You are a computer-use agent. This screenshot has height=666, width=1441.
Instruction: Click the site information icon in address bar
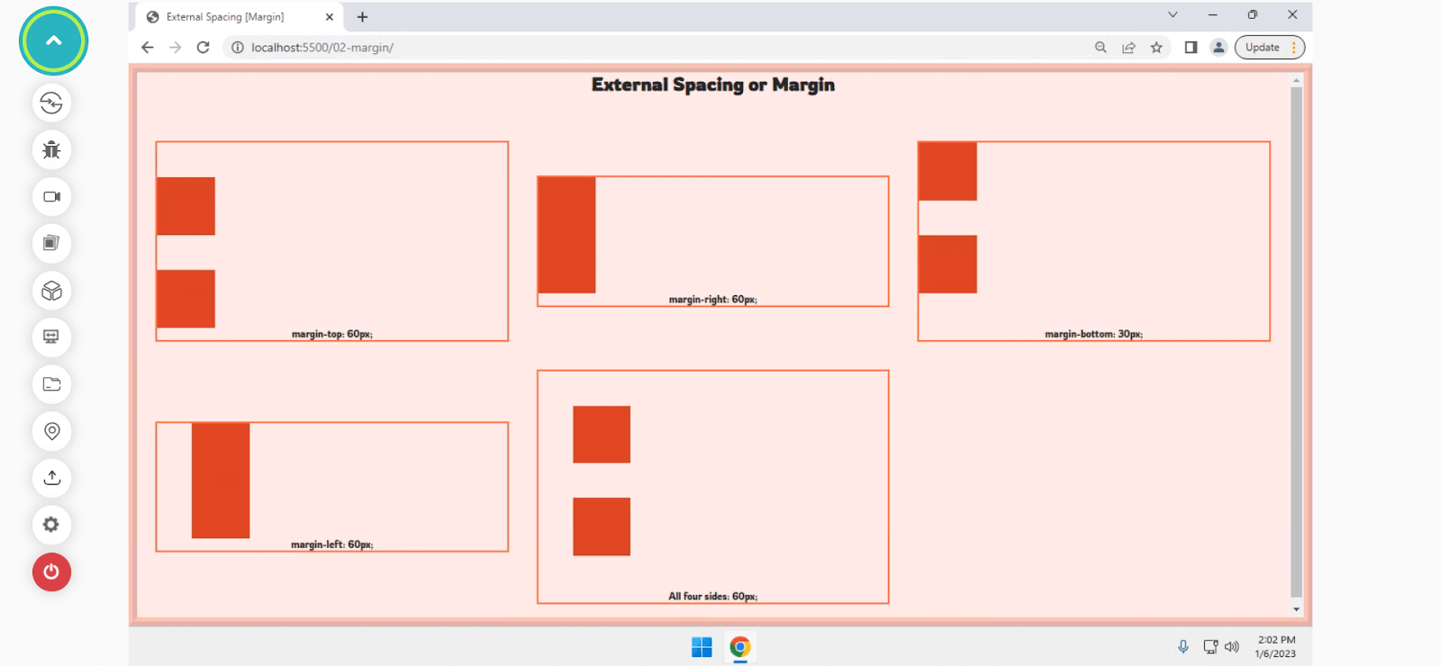coord(238,48)
